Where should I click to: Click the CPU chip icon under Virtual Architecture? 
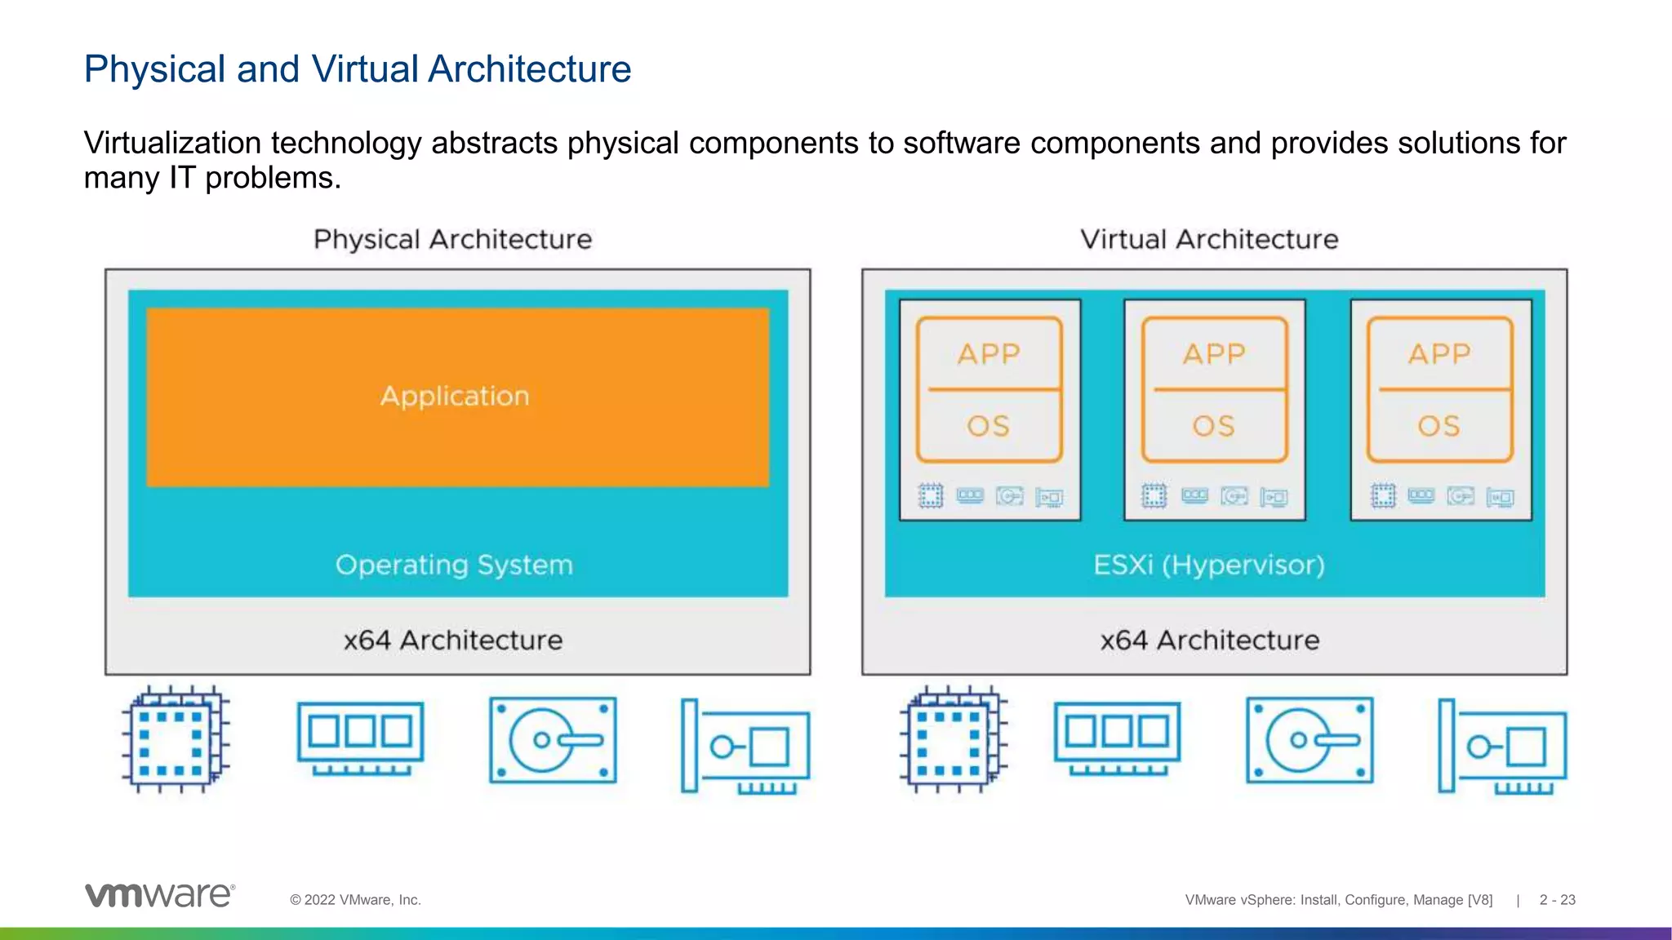(x=953, y=739)
